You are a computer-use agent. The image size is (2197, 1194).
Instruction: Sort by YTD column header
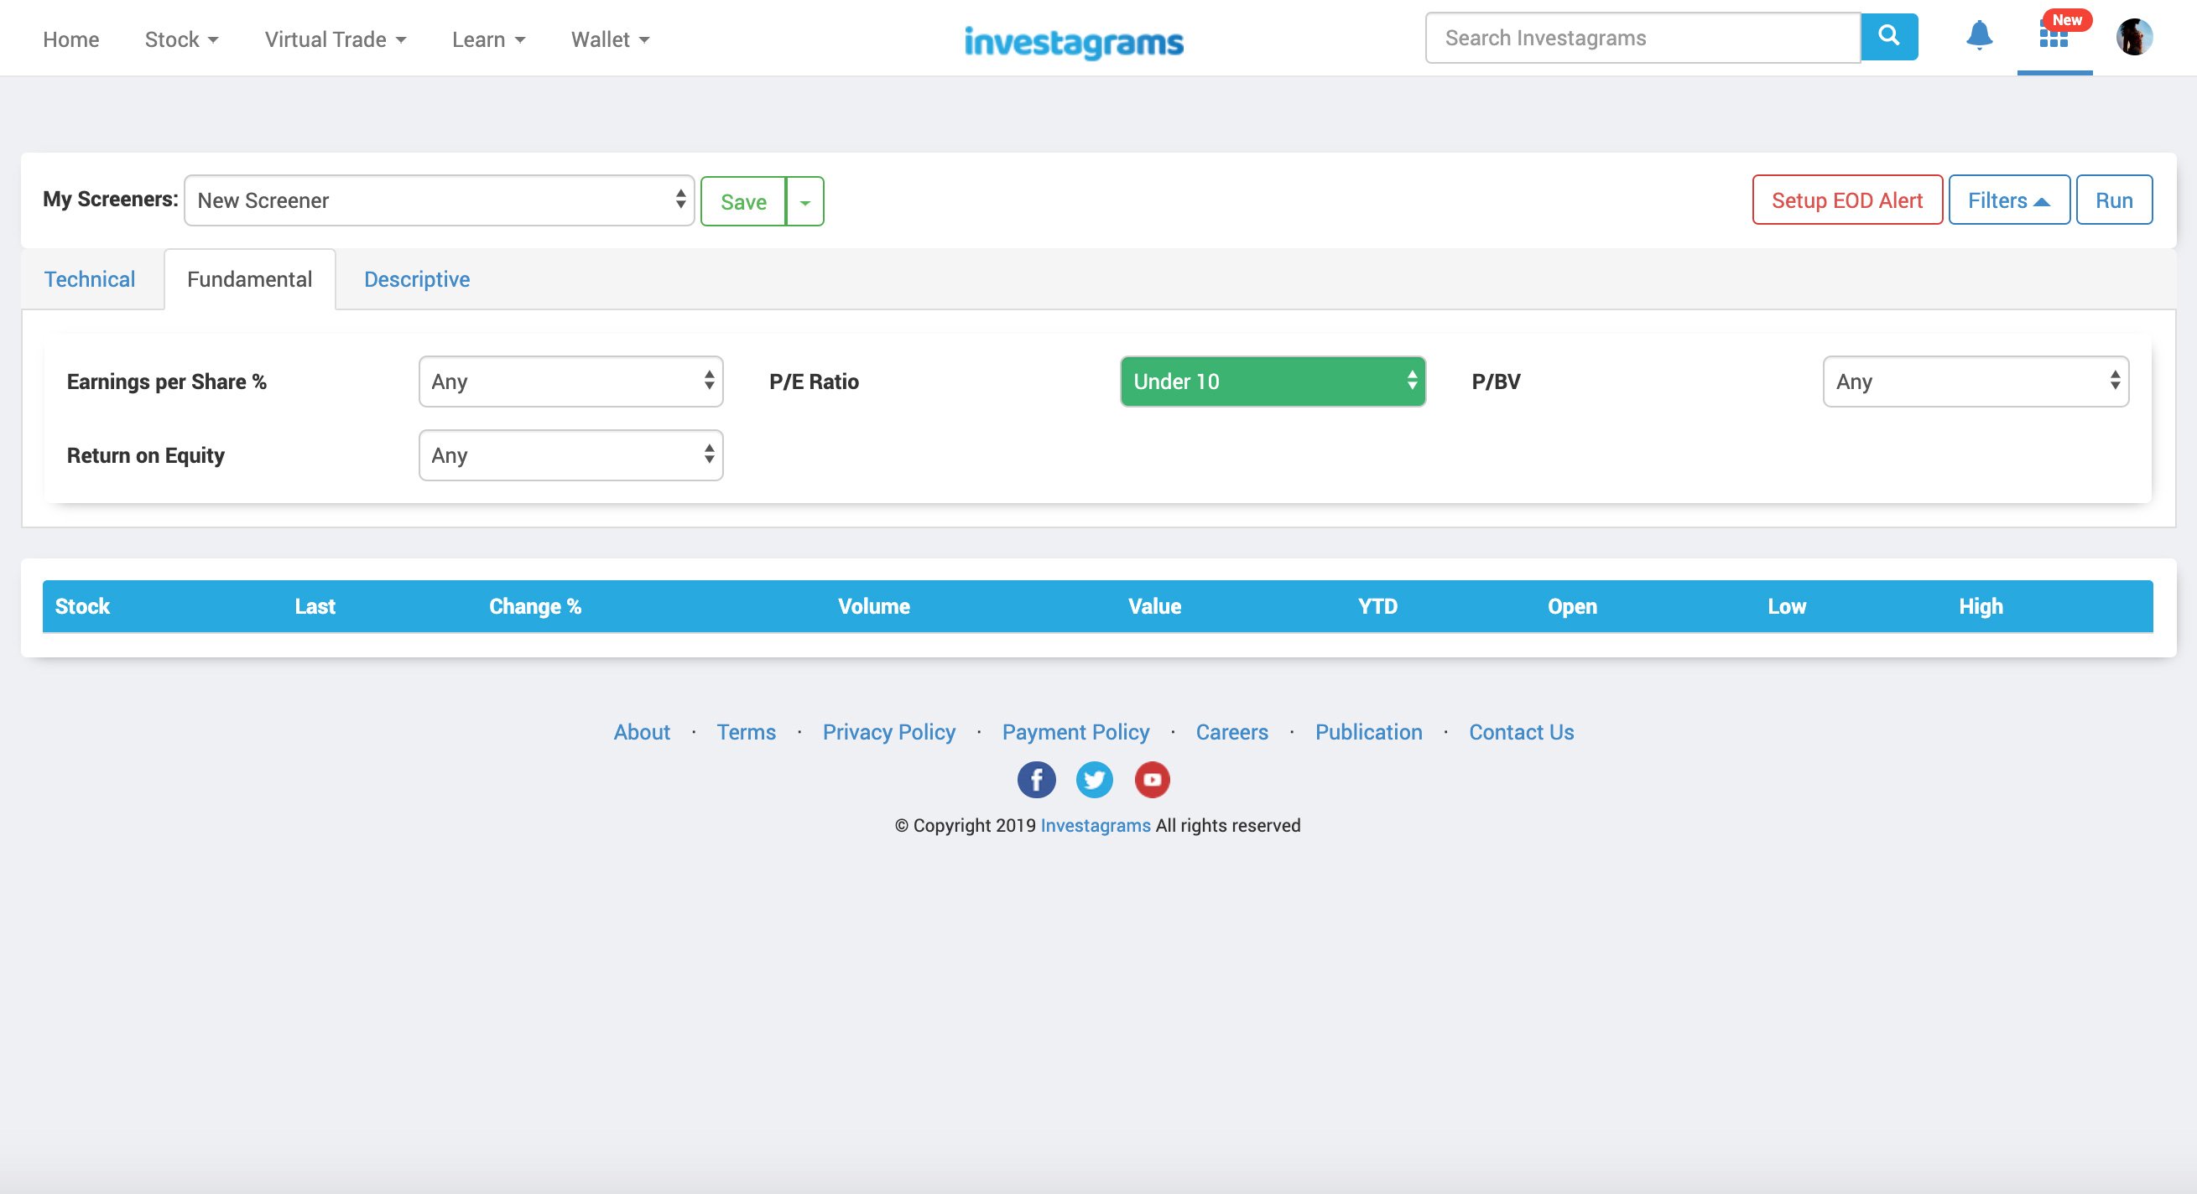click(1377, 607)
